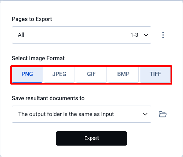
Task: Expand the output folder chevron arrow
Action: pyautogui.click(x=145, y=114)
